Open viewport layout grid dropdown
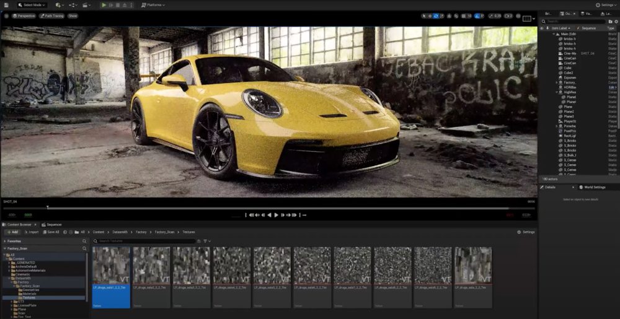Screen dimensions: 620x319 (x=529, y=18)
